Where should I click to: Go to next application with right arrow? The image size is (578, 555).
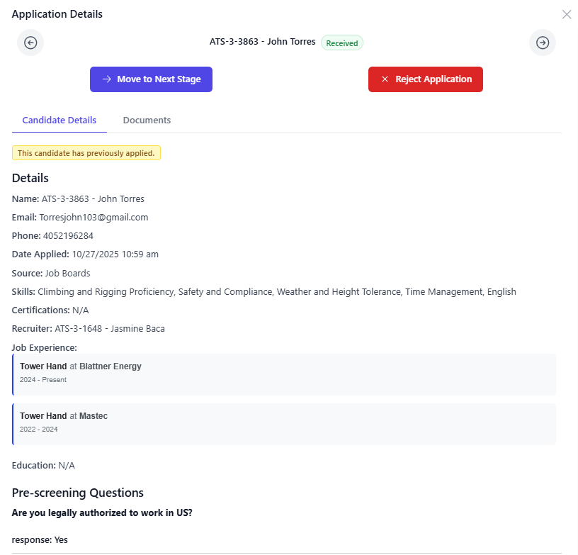click(543, 43)
